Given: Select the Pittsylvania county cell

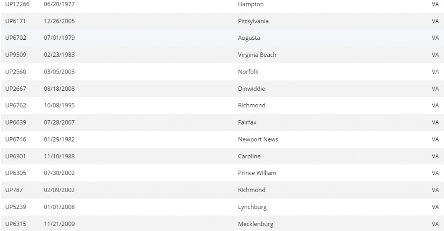Looking at the screenshot, I should pyautogui.click(x=253, y=21).
